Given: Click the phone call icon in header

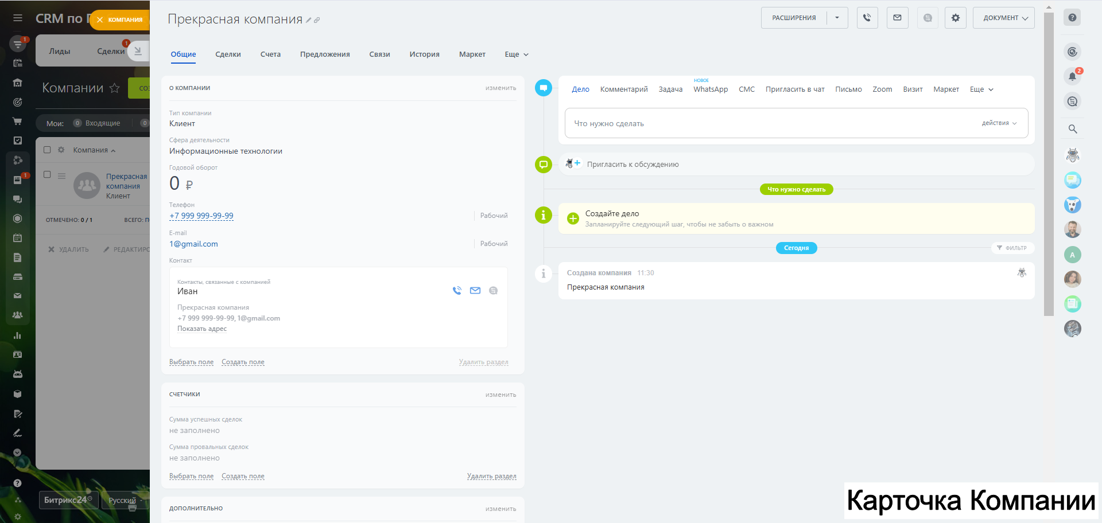Looking at the screenshot, I should pos(867,18).
